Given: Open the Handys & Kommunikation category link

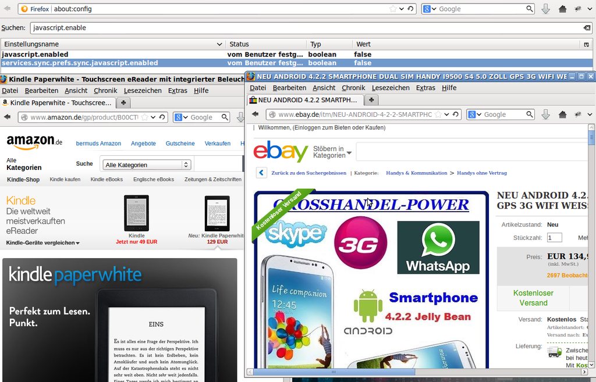Looking at the screenshot, I should [417, 173].
